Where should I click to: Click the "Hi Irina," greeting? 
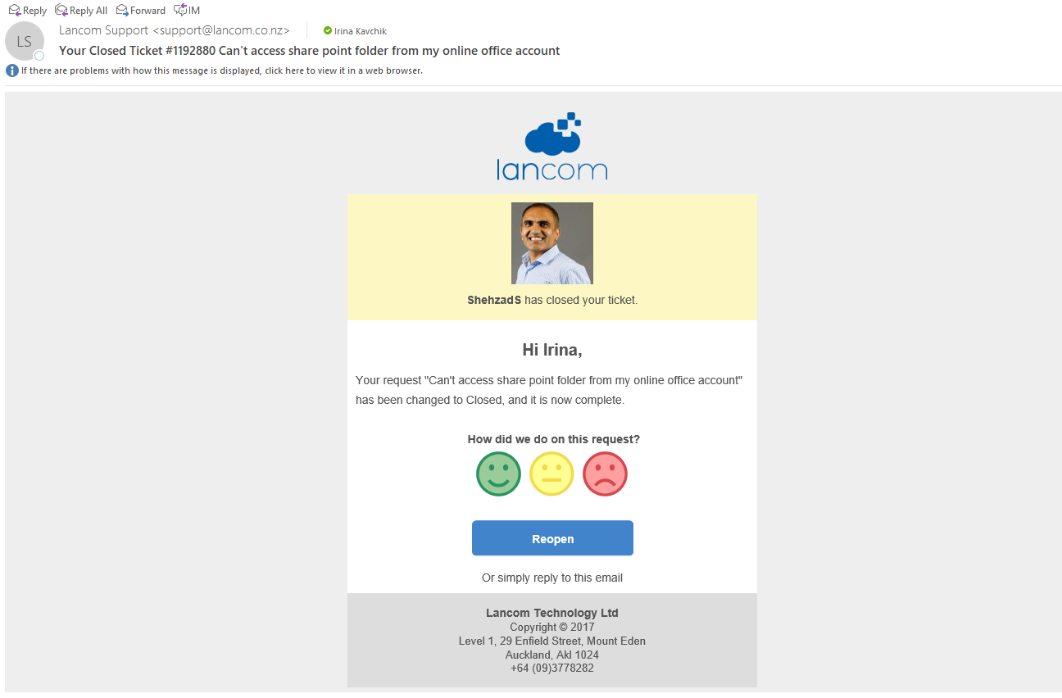click(552, 350)
